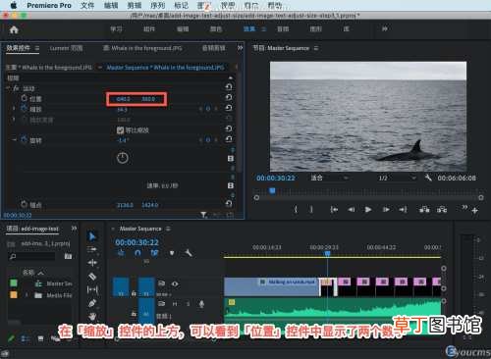The width and height of the screenshot is (491, 359).
Task: Reset the 旋转 rotation parameter
Action: [x=229, y=139]
